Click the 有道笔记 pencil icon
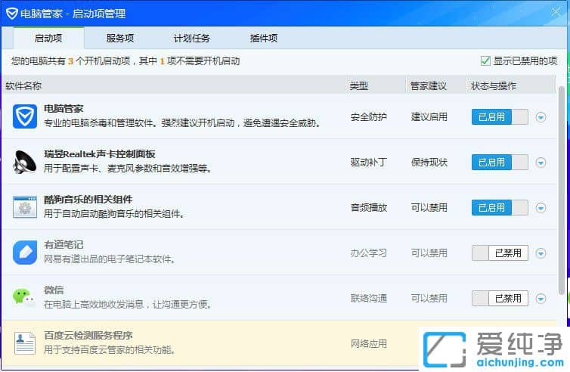 click(25, 253)
